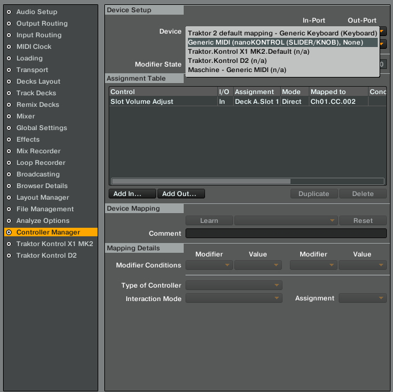This screenshot has height=392, width=393.
Task: Go to Broadcasting preferences
Action: tap(38, 174)
